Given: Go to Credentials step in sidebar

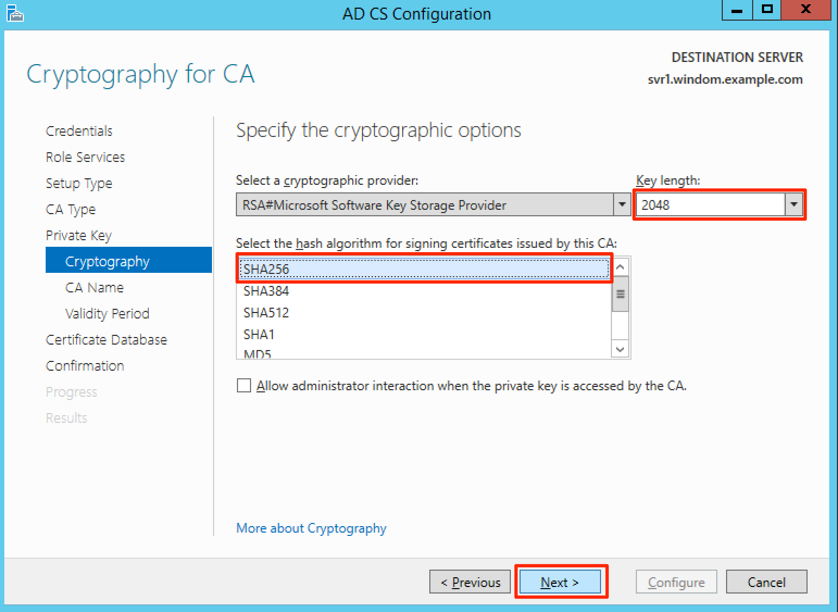Looking at the screenshot, I should (x=79, y=131).
